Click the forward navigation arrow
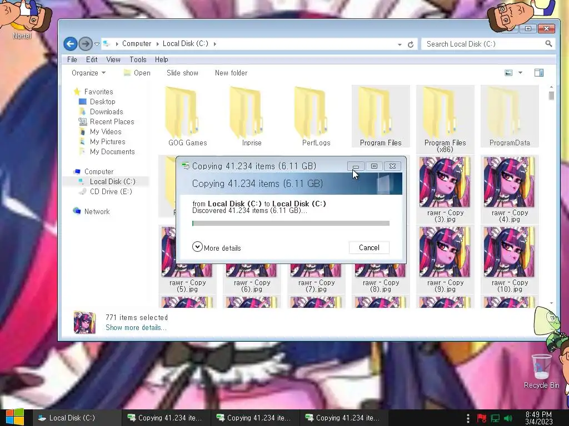569x426 pixels. click(85, 44)
